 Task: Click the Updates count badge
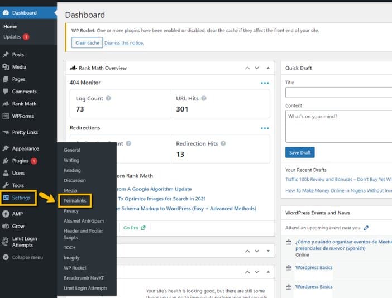coord(26,37)
